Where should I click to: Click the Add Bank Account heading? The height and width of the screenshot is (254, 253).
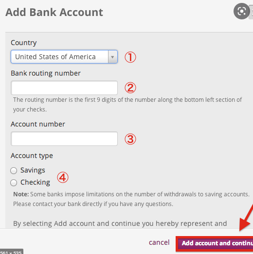(x=54, y=12)
